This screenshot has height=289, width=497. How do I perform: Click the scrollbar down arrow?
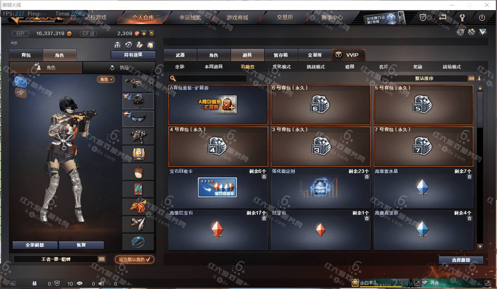coord(480,246)
